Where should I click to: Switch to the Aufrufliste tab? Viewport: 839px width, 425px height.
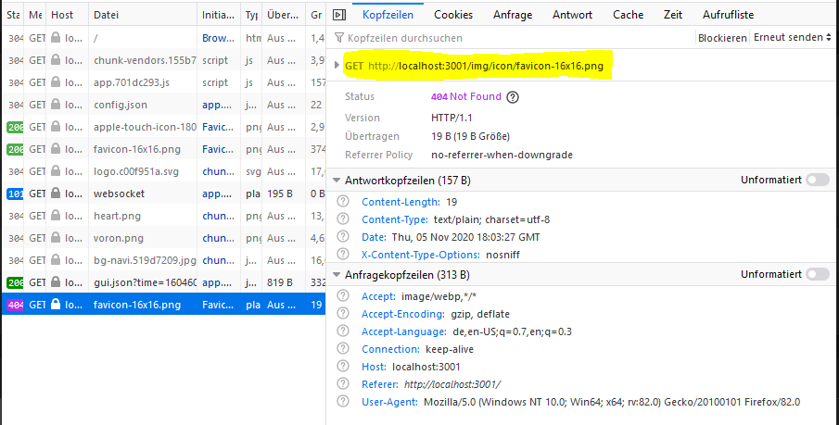click(729, 15)
